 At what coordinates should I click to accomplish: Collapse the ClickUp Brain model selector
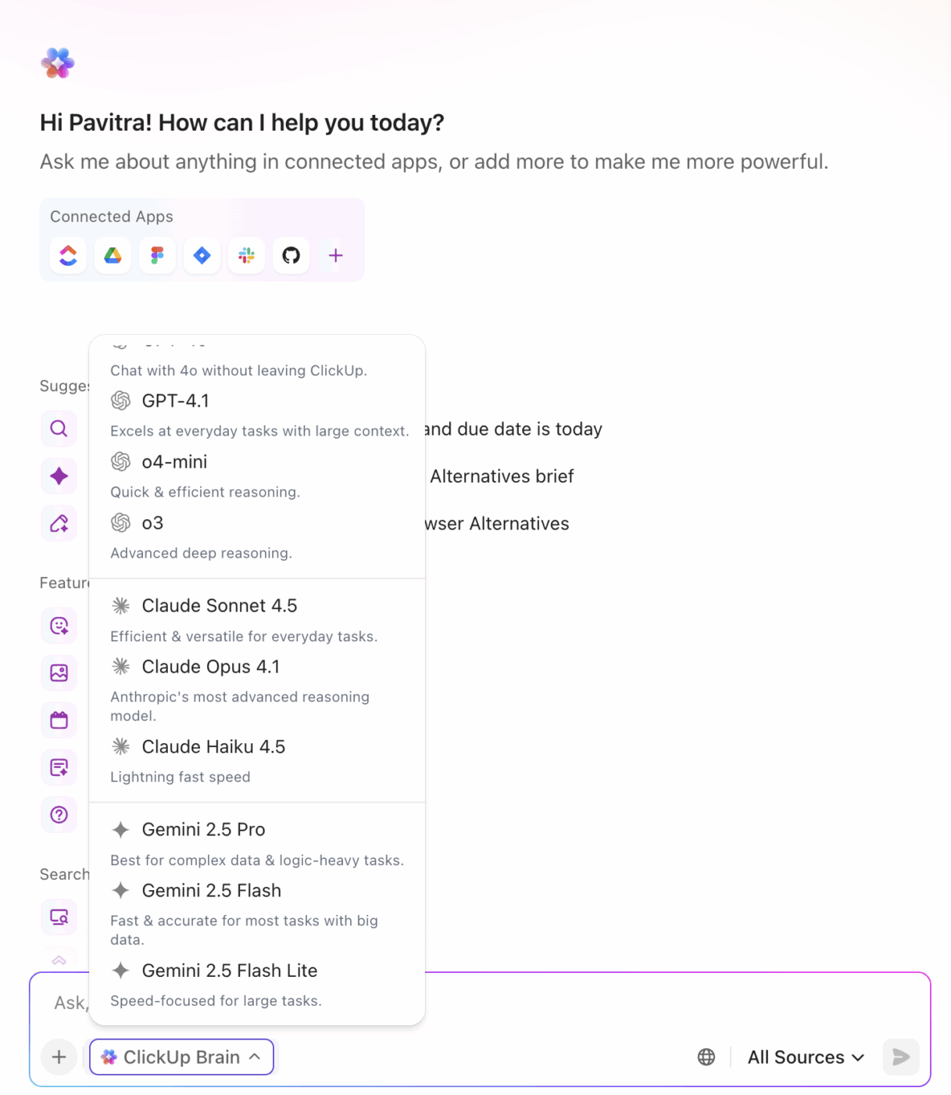click(x=181, y=1057)
